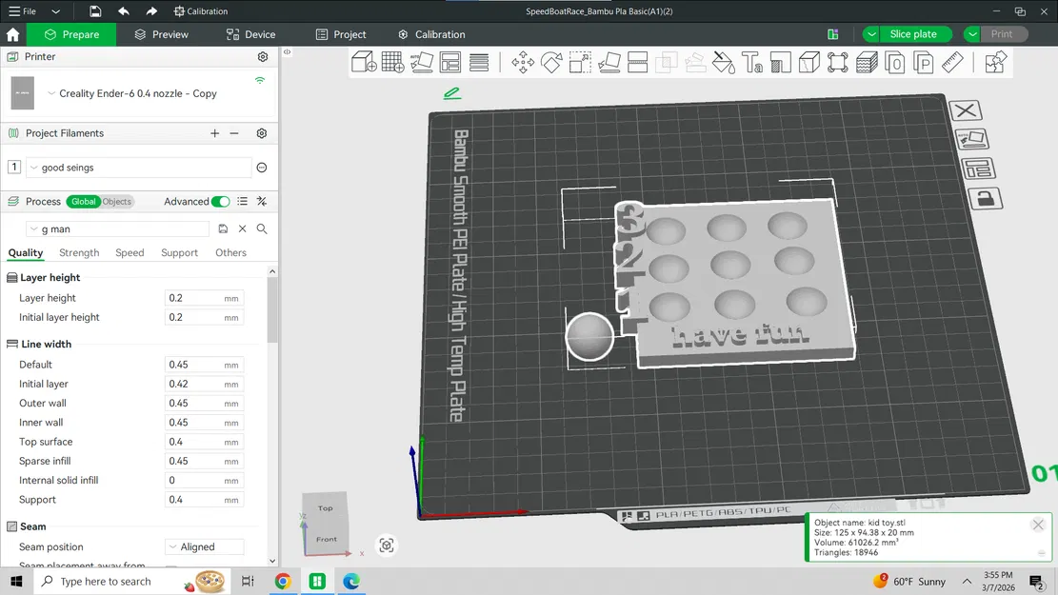Select the Rotate tool
This screenshot has height=595, width=1058.
pos(551,62)
